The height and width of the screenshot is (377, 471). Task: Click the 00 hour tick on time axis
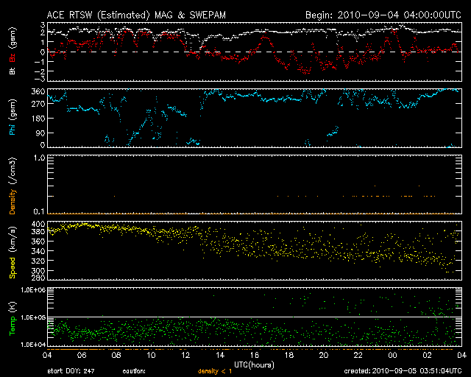click(x=393, y=355)
